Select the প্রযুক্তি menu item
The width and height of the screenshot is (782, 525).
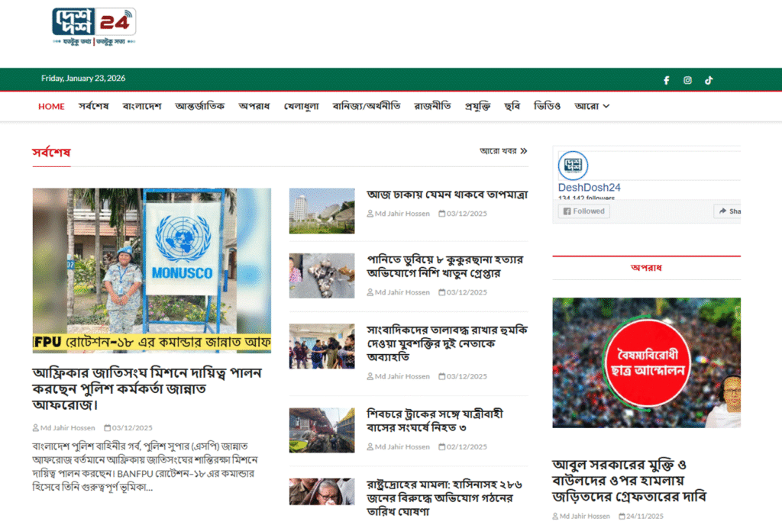pyautogui.click(x=477, y=106)
